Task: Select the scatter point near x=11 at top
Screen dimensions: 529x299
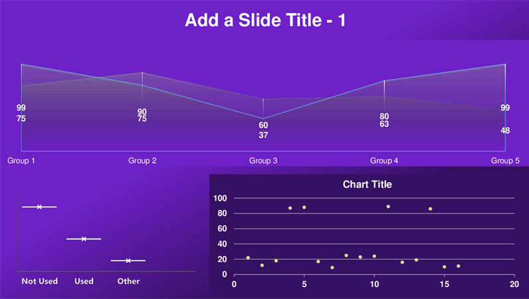Action: pyautogui.click(x=388, y=207)
